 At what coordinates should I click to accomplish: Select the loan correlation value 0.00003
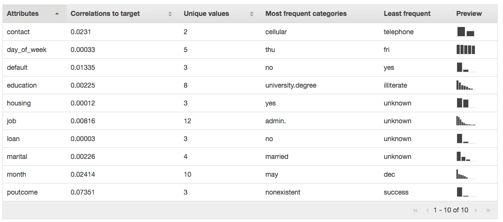pos(83,139)
